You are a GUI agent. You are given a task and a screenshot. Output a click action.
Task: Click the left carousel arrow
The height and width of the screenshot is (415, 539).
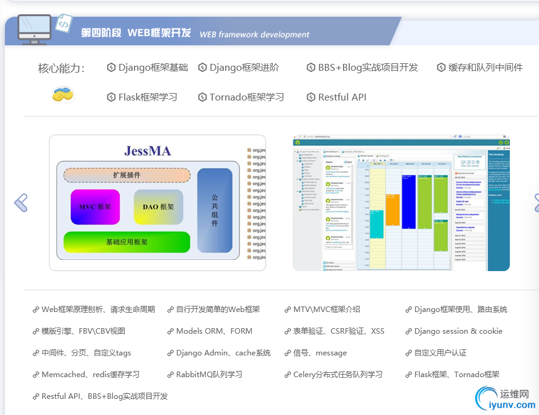tap(20, 203)
